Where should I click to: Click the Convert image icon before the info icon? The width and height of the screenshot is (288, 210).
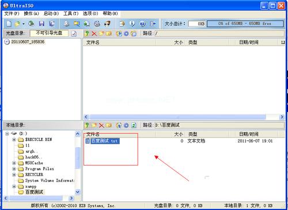click(122, 24)
